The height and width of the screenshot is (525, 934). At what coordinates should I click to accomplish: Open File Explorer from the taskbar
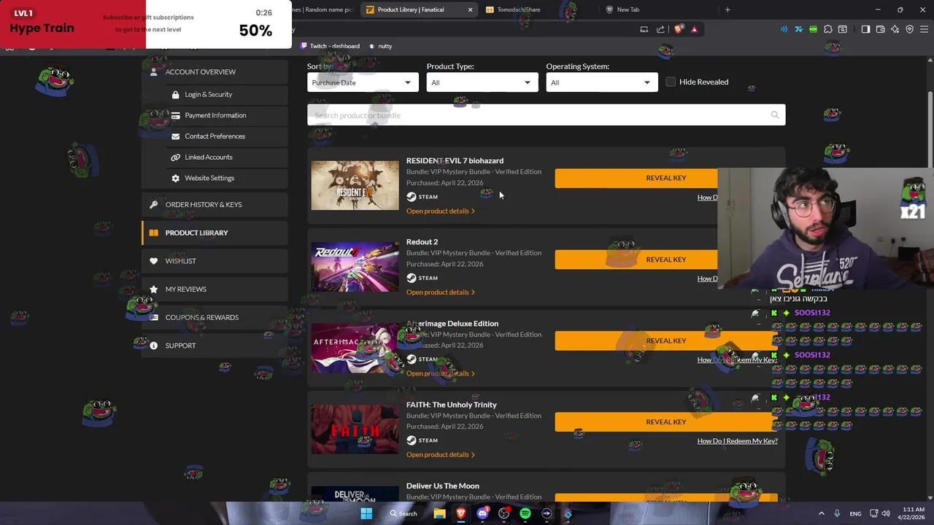point(439,513)
